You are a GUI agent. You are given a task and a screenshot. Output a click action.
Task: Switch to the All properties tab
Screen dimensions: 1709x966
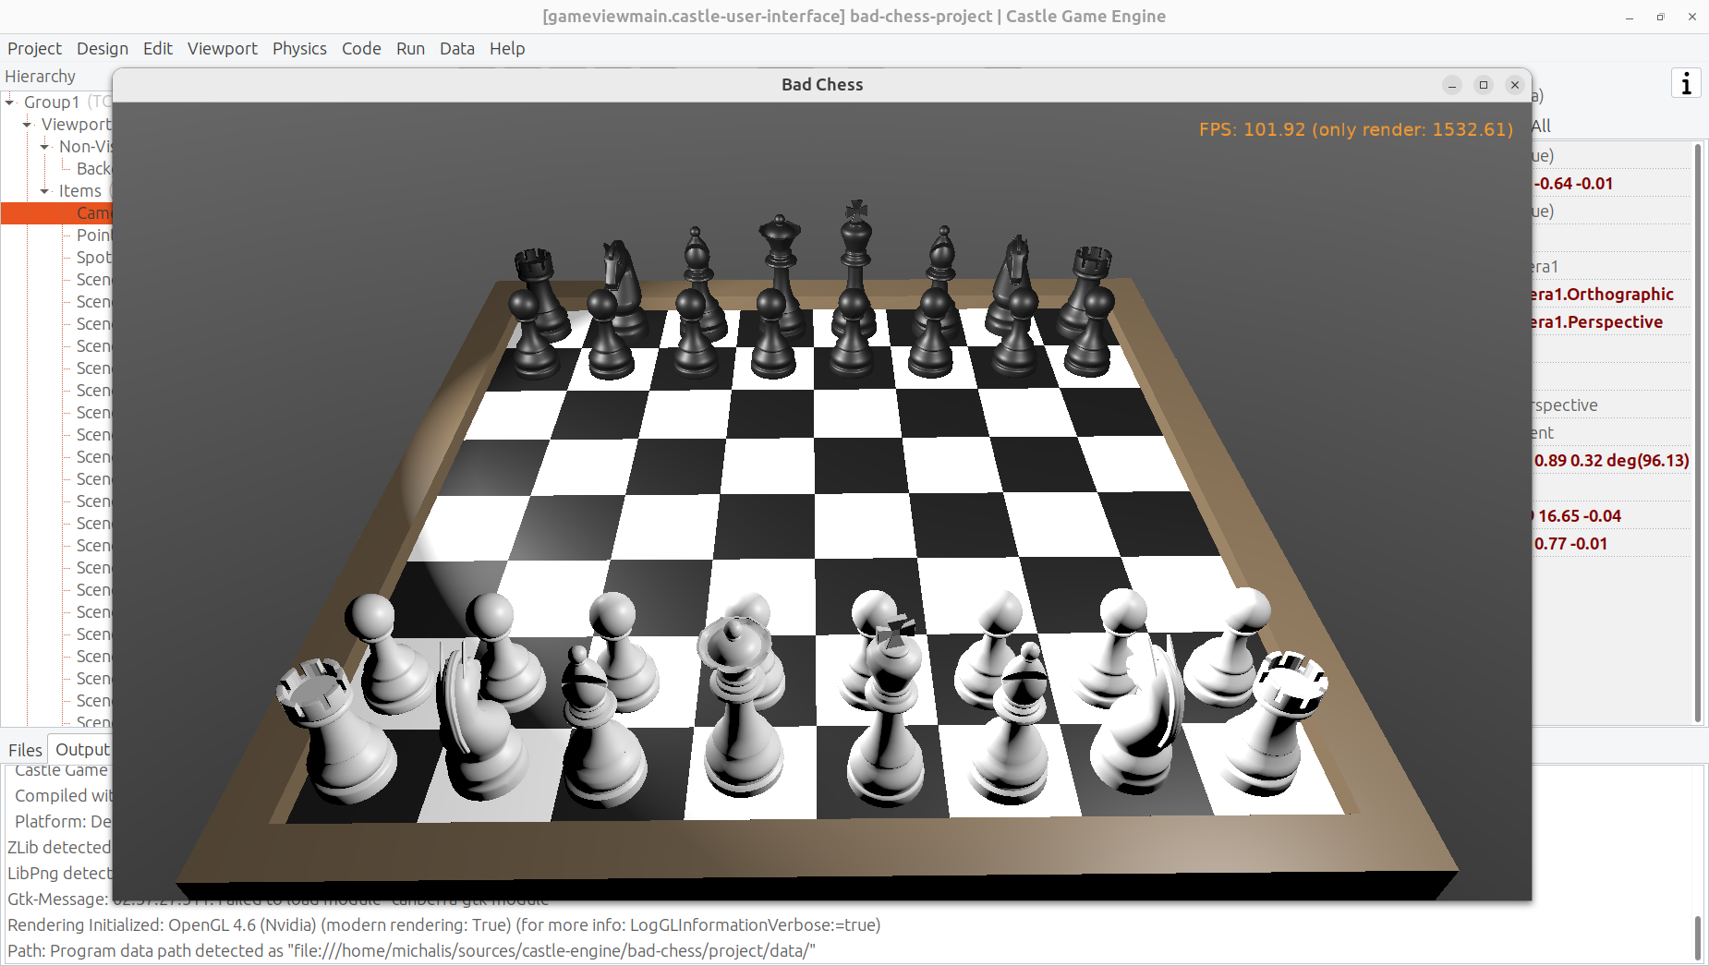click(x=1541, y=126)
